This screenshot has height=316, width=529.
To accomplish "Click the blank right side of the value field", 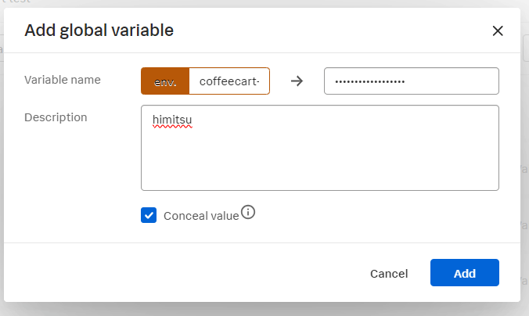I will coord(452,81).
